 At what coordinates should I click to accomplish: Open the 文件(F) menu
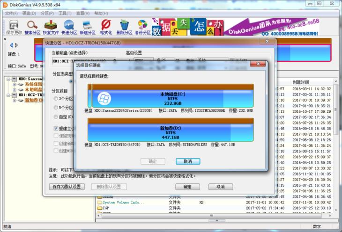11,13
